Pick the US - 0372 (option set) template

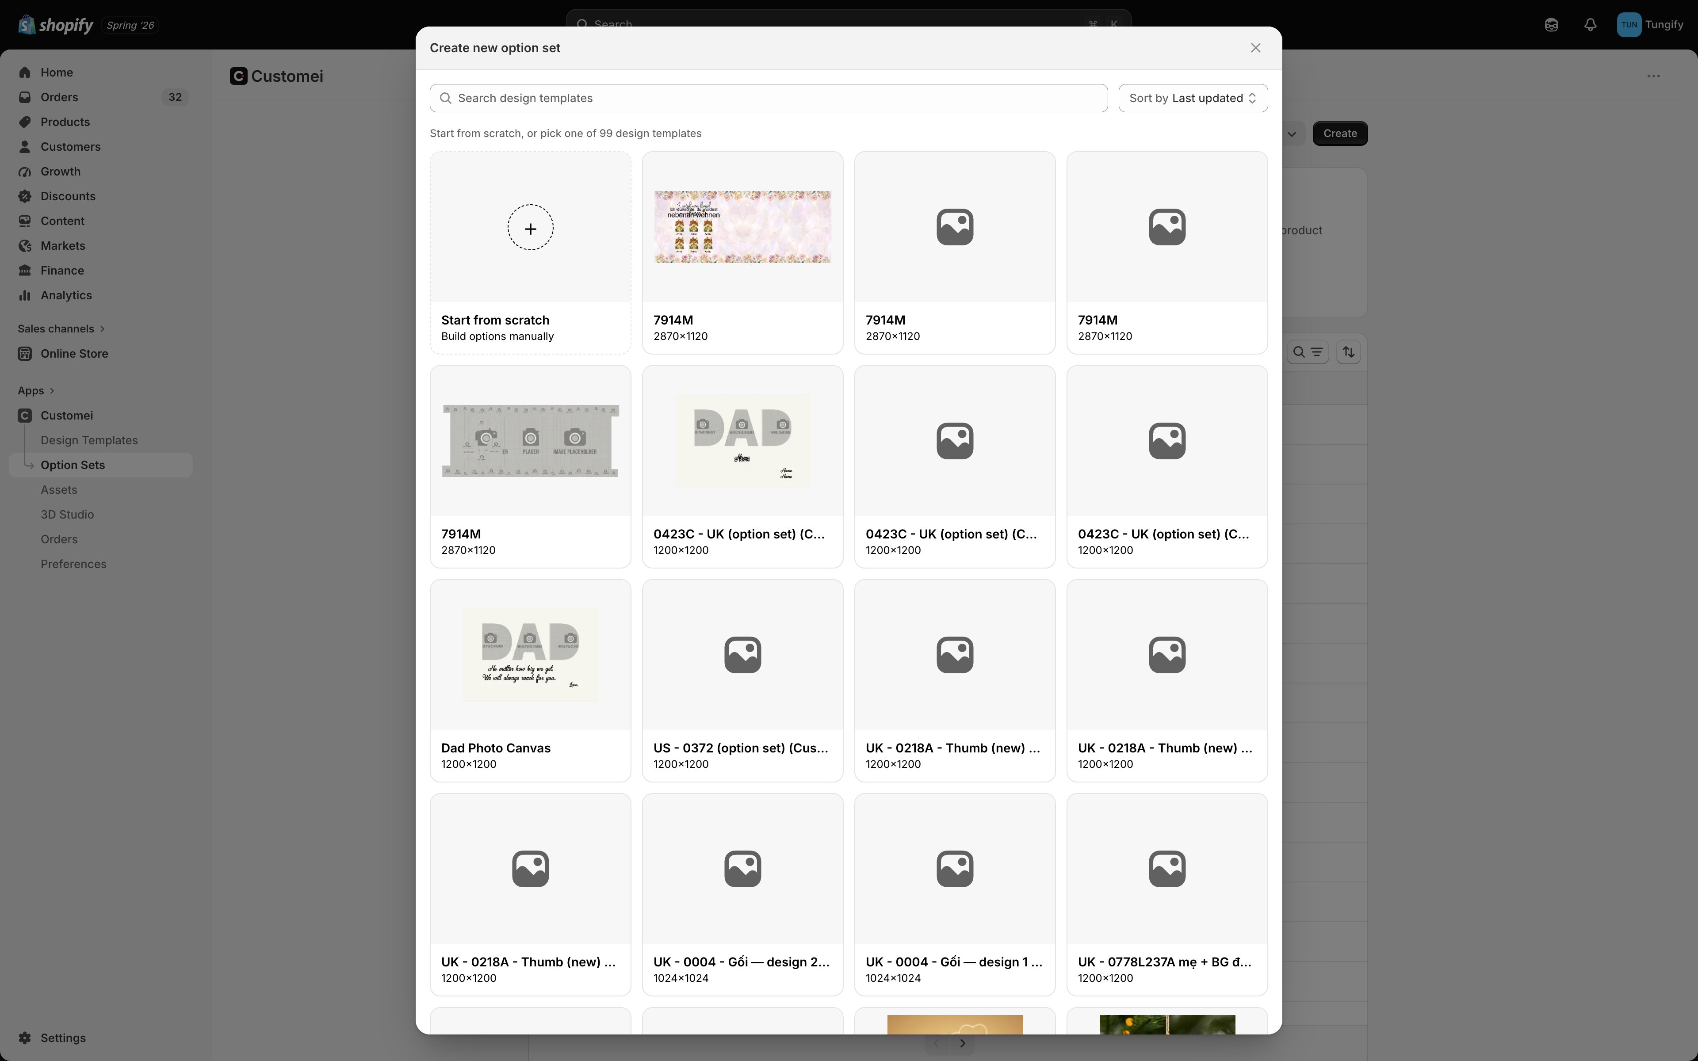coord(742,681)
